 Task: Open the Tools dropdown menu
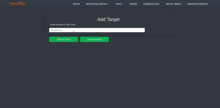[x=119, y=4]
